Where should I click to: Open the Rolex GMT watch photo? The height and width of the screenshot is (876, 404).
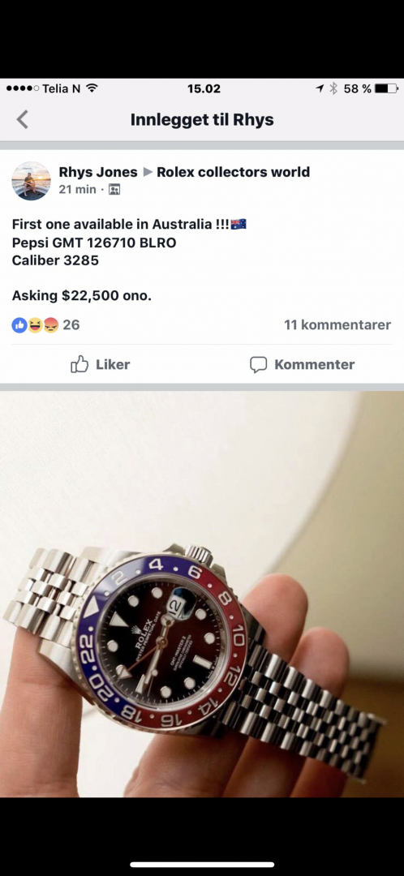202,594
